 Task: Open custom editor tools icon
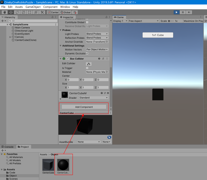[x=42, y=12]
